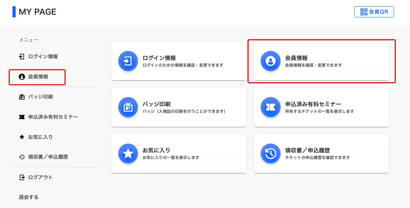The width and height of the screenshot is (410, 208).
Task: Open the 領収書／申込履歴 card title
Action: 308,150
